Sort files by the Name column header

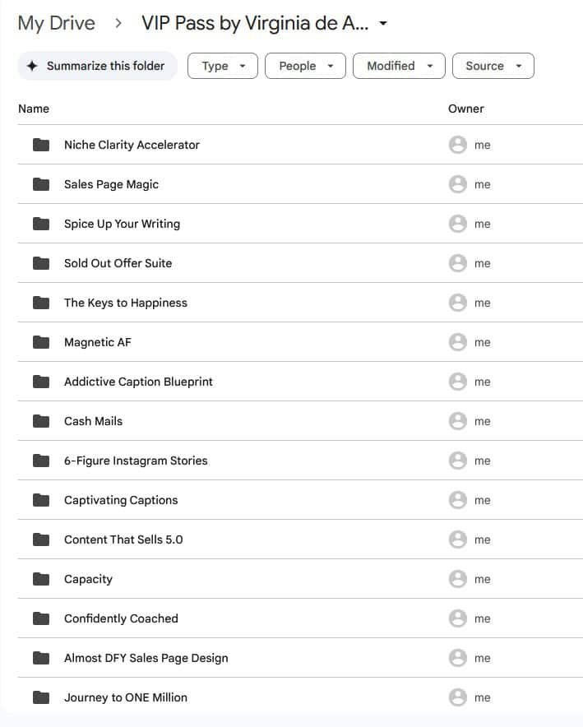pyautogui.click(x=34, y=109)
